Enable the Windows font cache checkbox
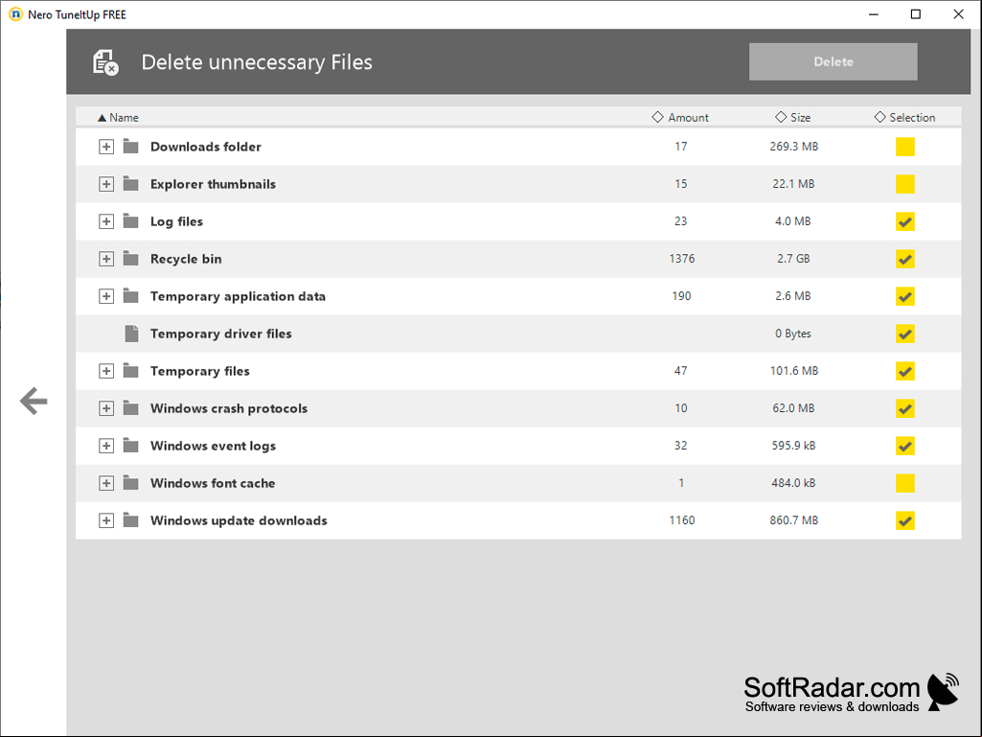982x737 pixels. point(905,483)
